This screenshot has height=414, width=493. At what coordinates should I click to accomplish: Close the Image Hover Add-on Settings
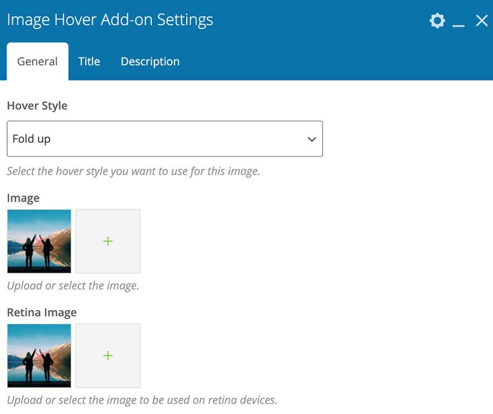(481, 21)
